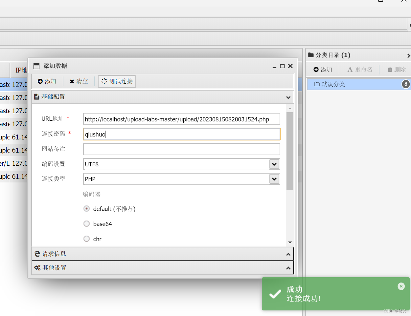Click the 编码器 label
The height and width of the screenshot is (316, 411).
tap(91, 194)
